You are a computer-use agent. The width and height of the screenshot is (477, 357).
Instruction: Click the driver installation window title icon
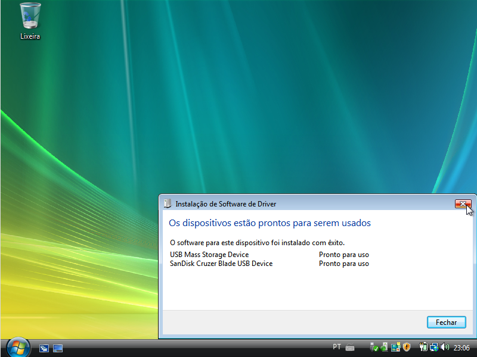point(168,203)
